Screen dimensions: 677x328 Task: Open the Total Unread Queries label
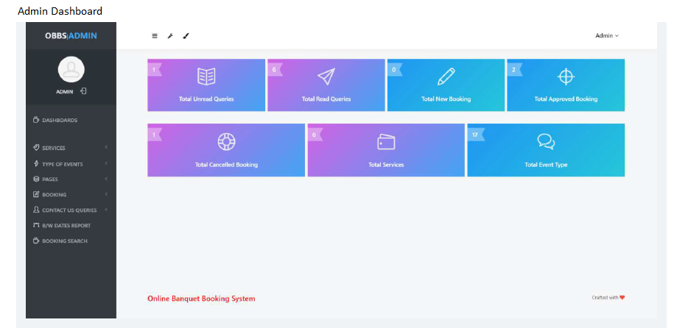point(206,99)
